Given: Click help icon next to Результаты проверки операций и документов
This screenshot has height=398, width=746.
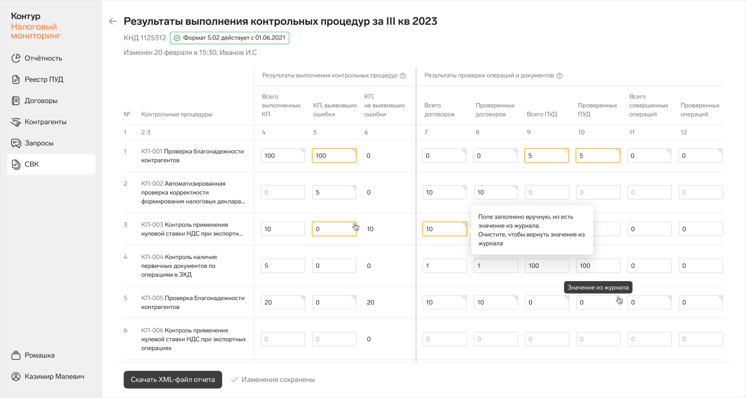Looking at the screenshot, I should pyautogui.click(x=559, y=76).
